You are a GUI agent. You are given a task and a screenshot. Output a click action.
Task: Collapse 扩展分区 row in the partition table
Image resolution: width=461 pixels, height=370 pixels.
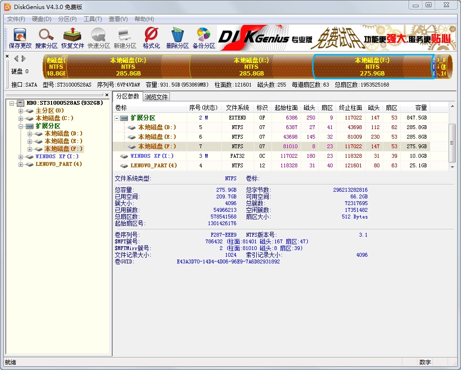[x=117, y=119]
